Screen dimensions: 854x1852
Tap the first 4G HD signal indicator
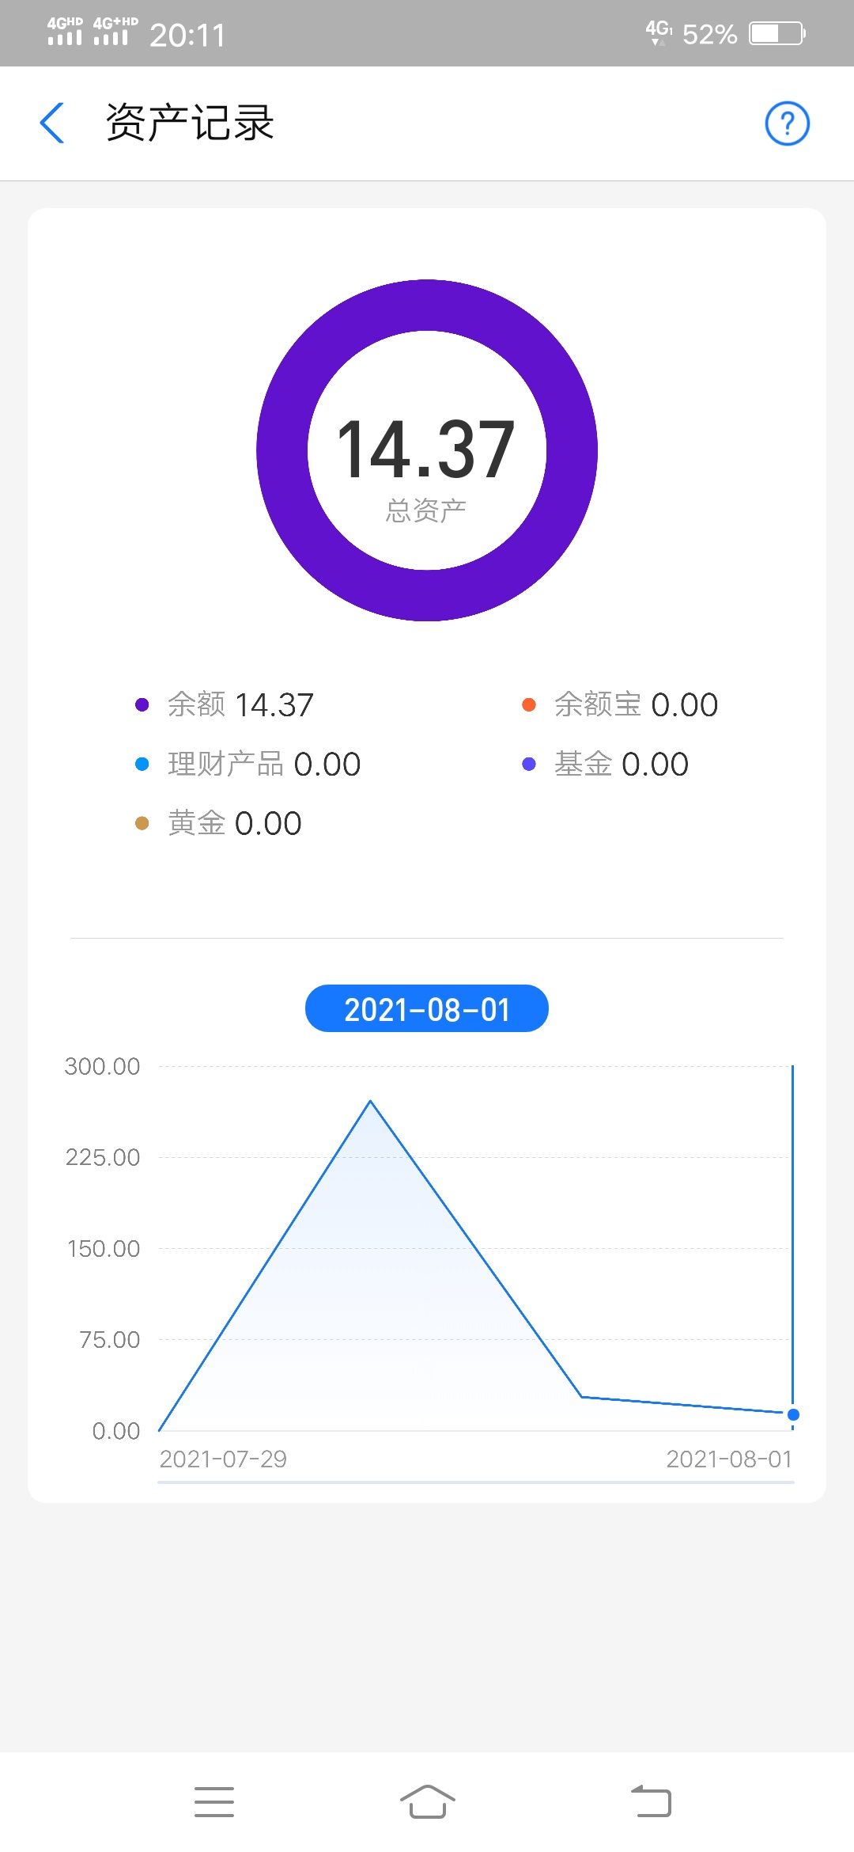click(65, 31)
